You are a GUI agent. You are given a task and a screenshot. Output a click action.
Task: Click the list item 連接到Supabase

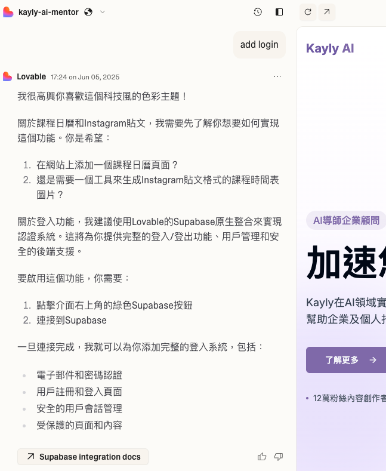(x=72, y=320)
